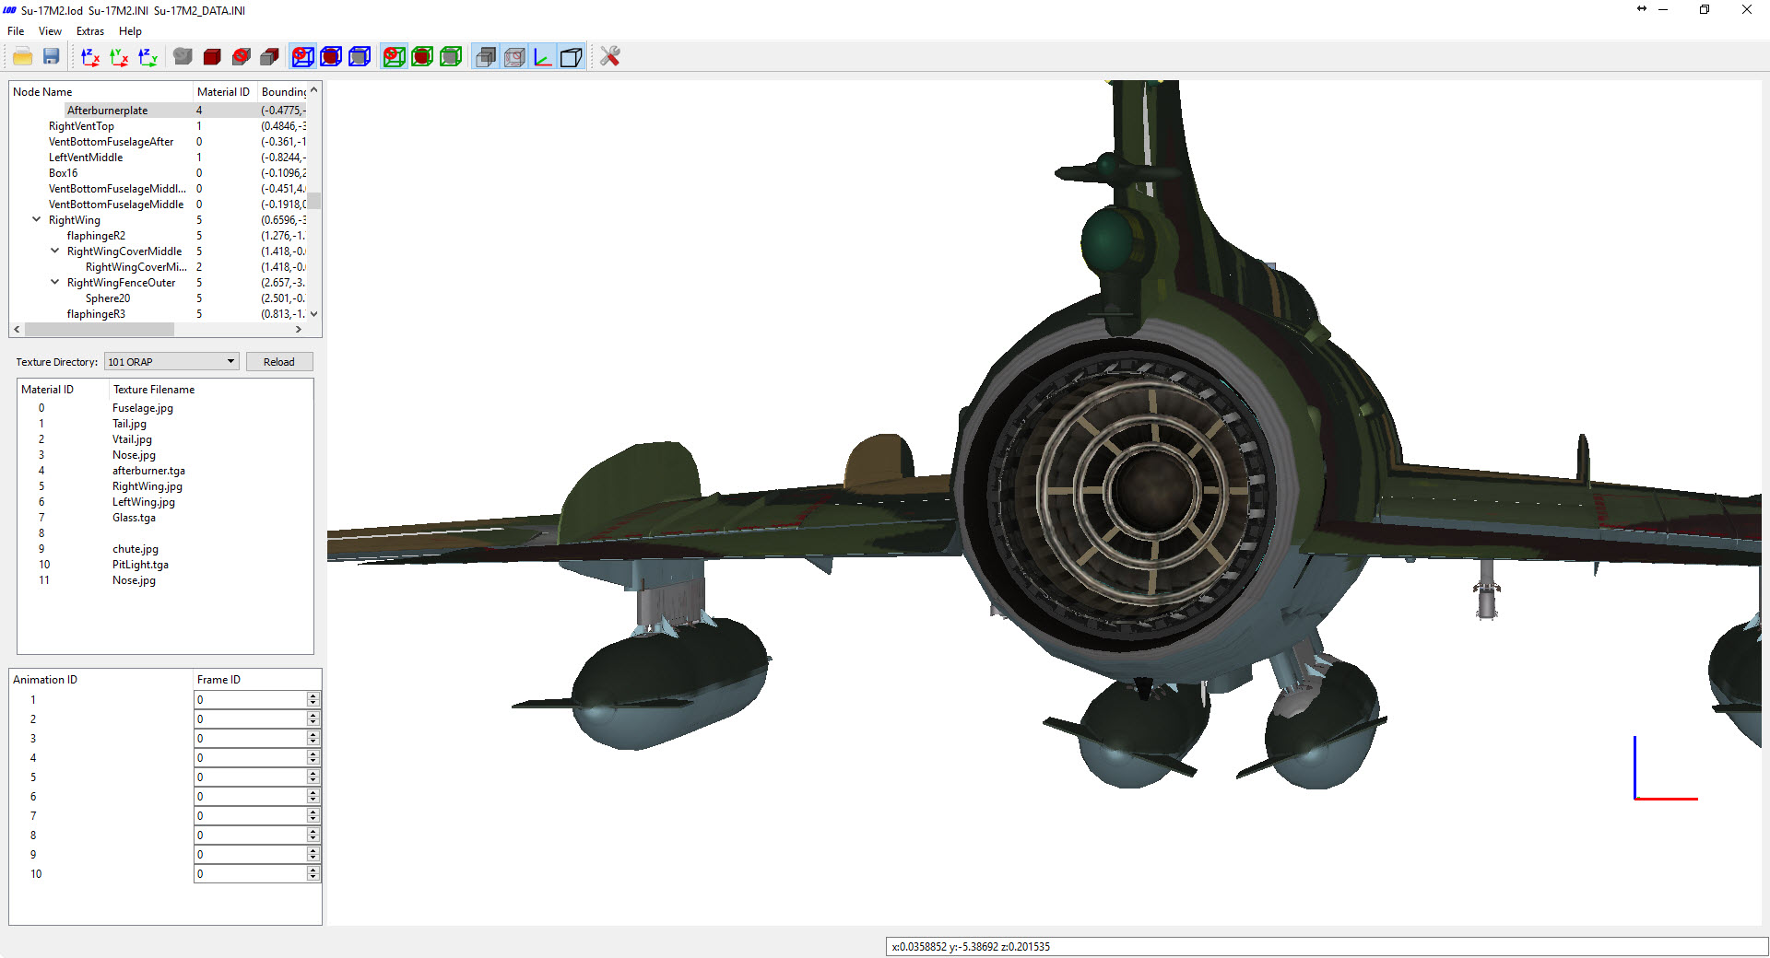Switch to the ZX axis view
Image resolution: width=1770 pixels, height=958 pixels.
click(90, 57)
